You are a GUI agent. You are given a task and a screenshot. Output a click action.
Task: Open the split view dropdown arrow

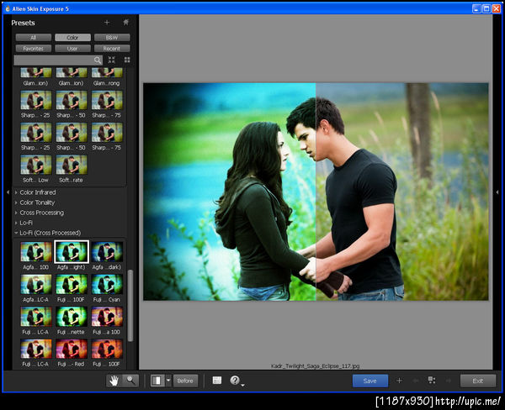click(168, 381)
